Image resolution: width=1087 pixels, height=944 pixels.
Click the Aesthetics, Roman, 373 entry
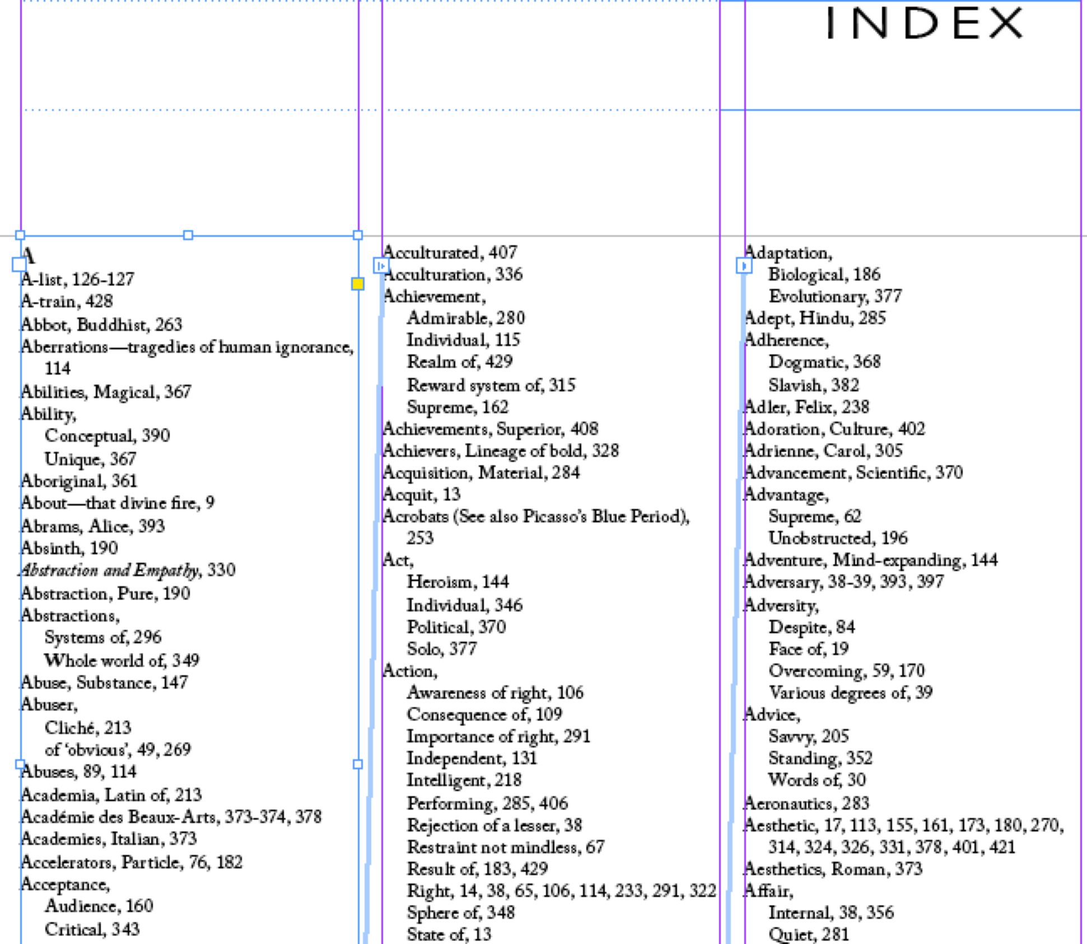click(833, 869)
